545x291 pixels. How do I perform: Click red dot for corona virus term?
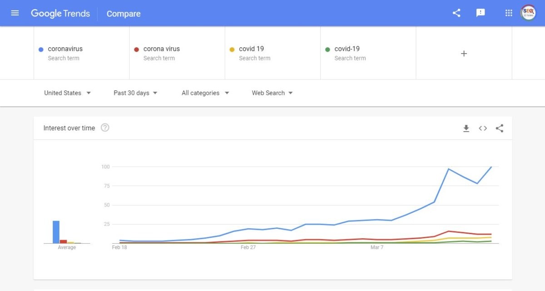pos(136,49)
